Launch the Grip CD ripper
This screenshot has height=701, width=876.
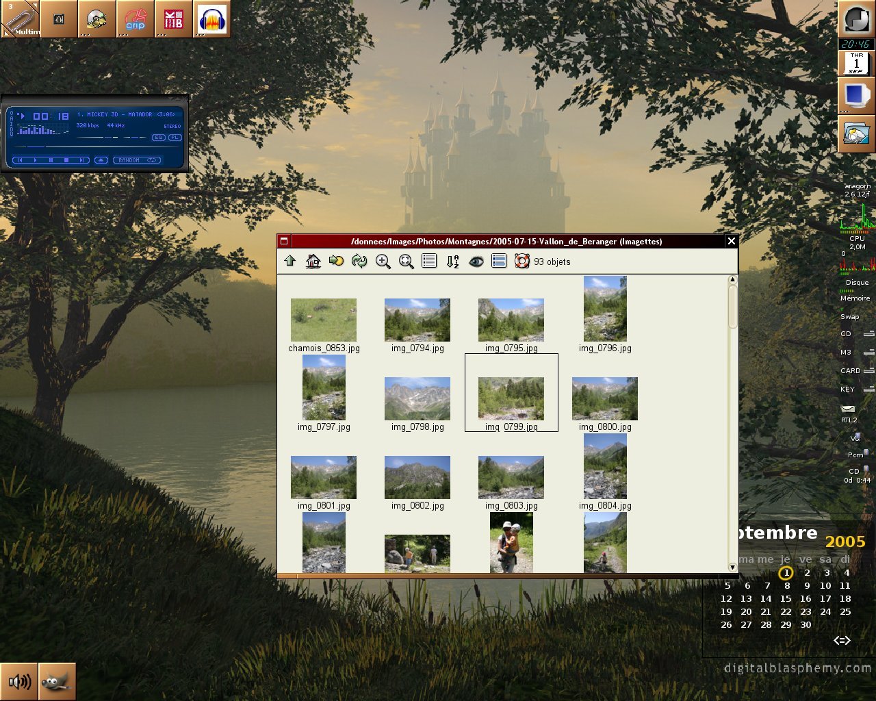[136, 18]
